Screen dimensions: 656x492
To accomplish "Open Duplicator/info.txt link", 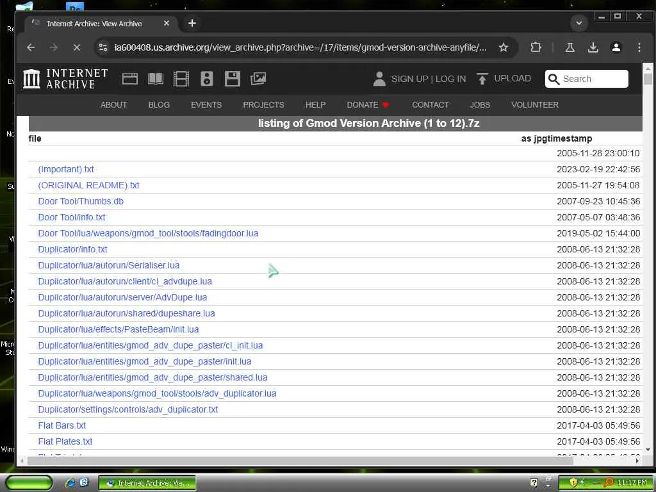I will (x=73, y=249).
